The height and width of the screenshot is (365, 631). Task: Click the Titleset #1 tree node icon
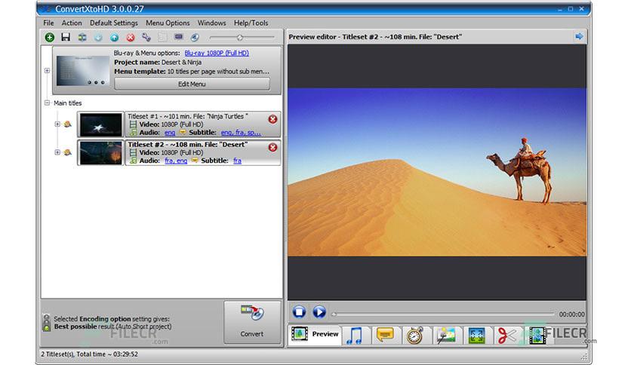(x=68, y=124)
